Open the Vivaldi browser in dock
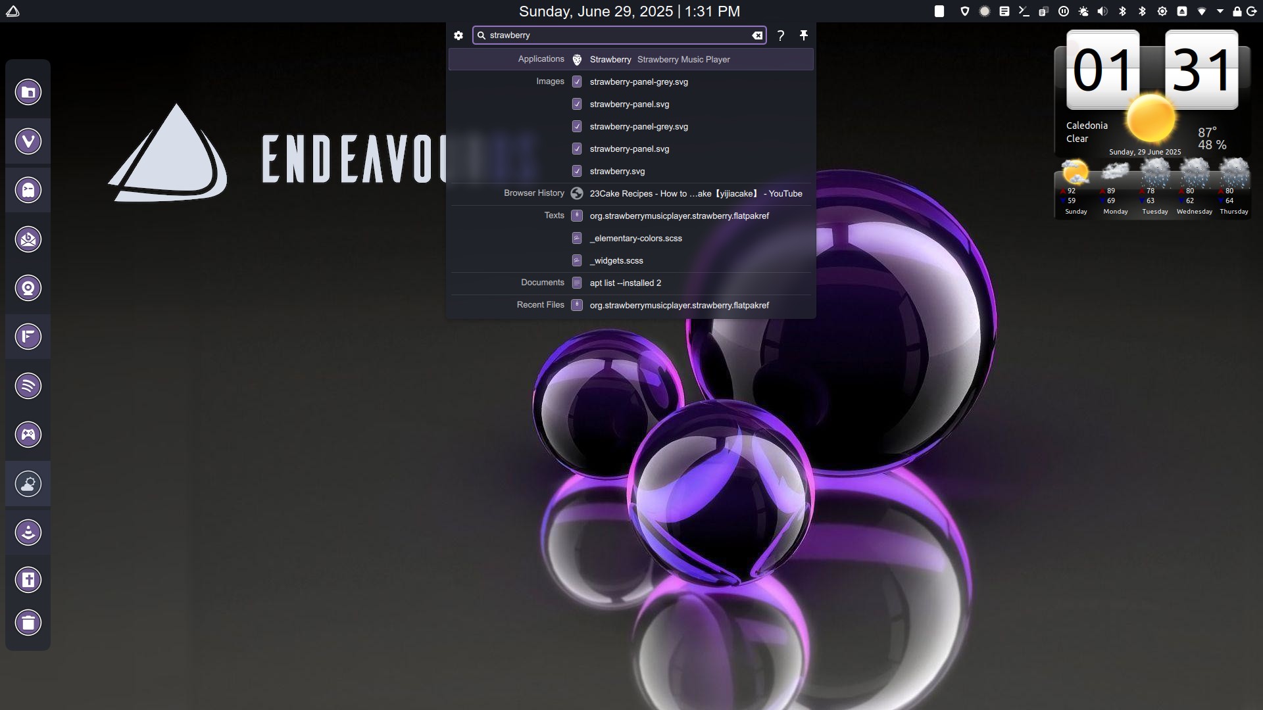The height and width of the screenshot is (710, 1263). (x=28, y=141)
